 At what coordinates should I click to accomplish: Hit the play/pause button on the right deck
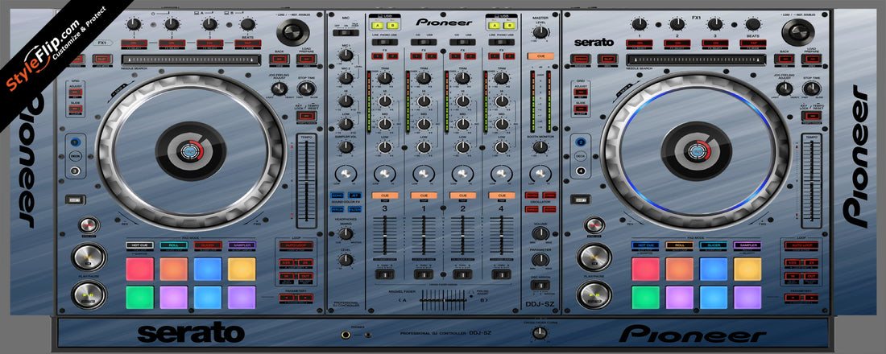(594, 294)
